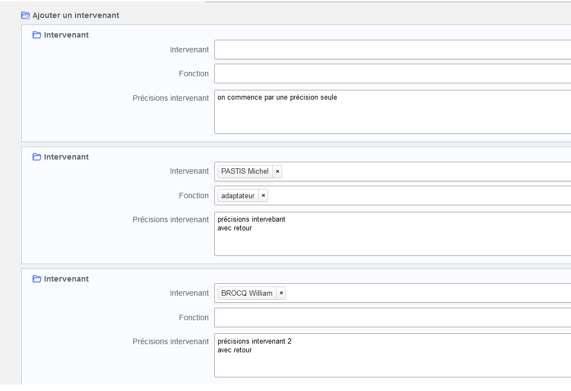The height and width of the screenshot is (391, 571).
Task: Click the 'adaptateur' tag label
Action: (238, 195)
